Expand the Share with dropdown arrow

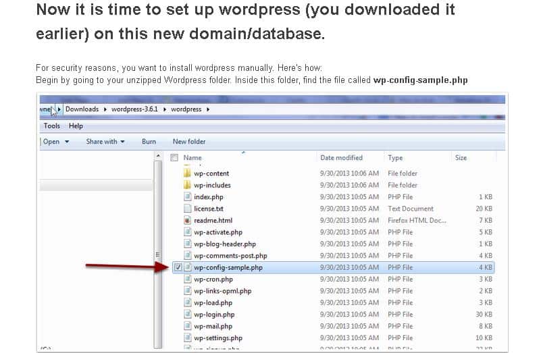point(122,142)
